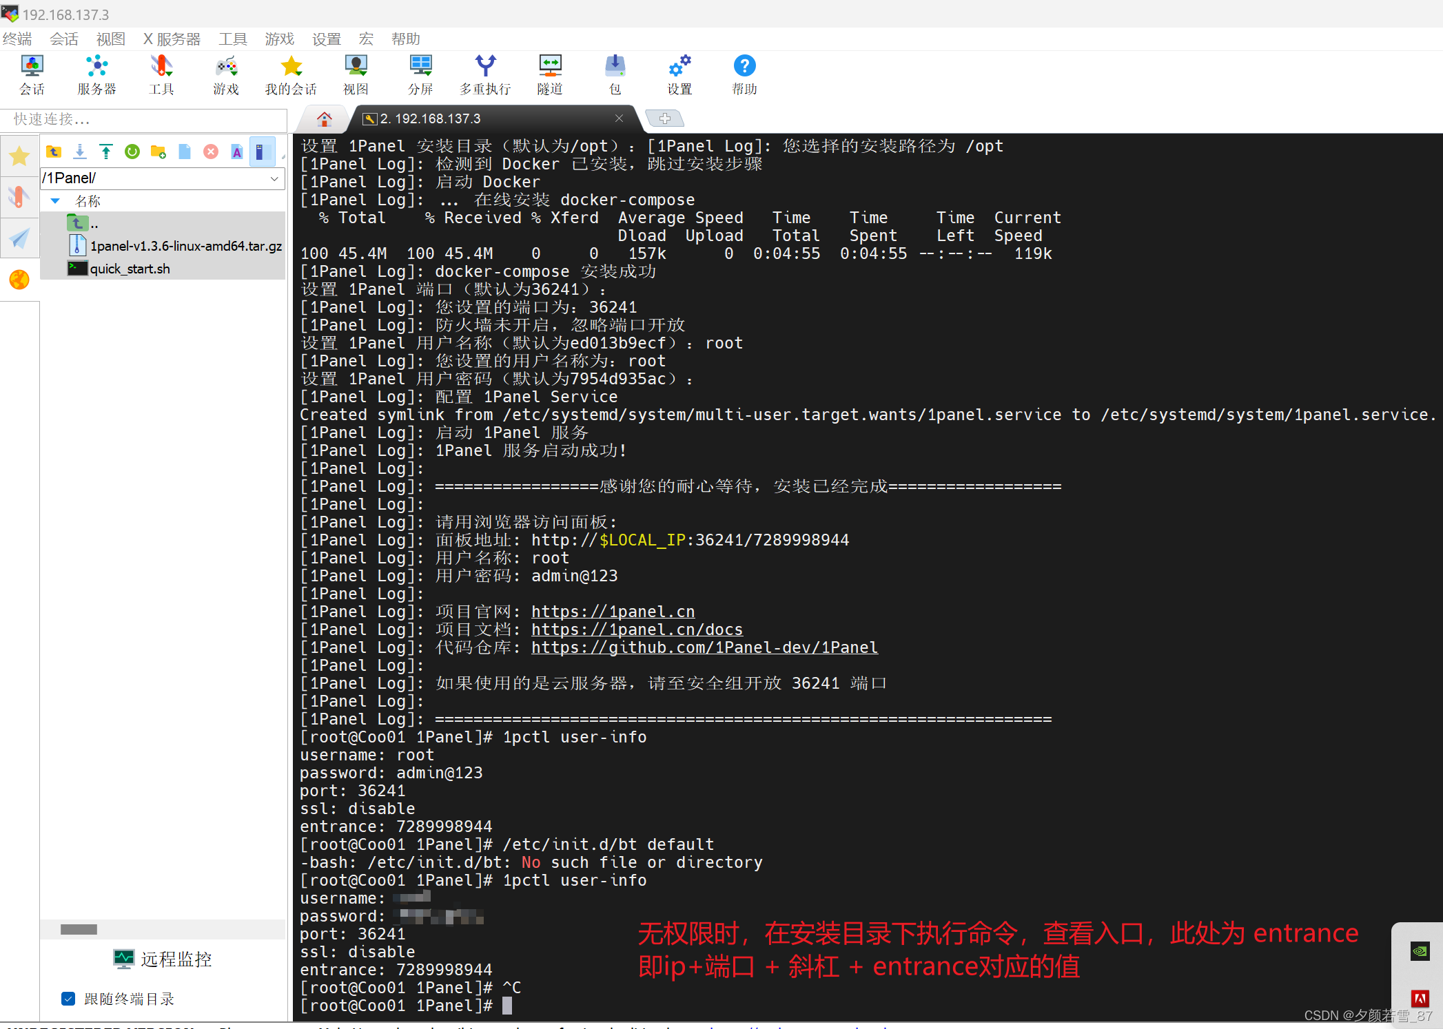This screenshot has height=1029, width=1443.
Task: Open the 工具 menu in menu bar
Action: pyautogui.click(x=233, y=39)
